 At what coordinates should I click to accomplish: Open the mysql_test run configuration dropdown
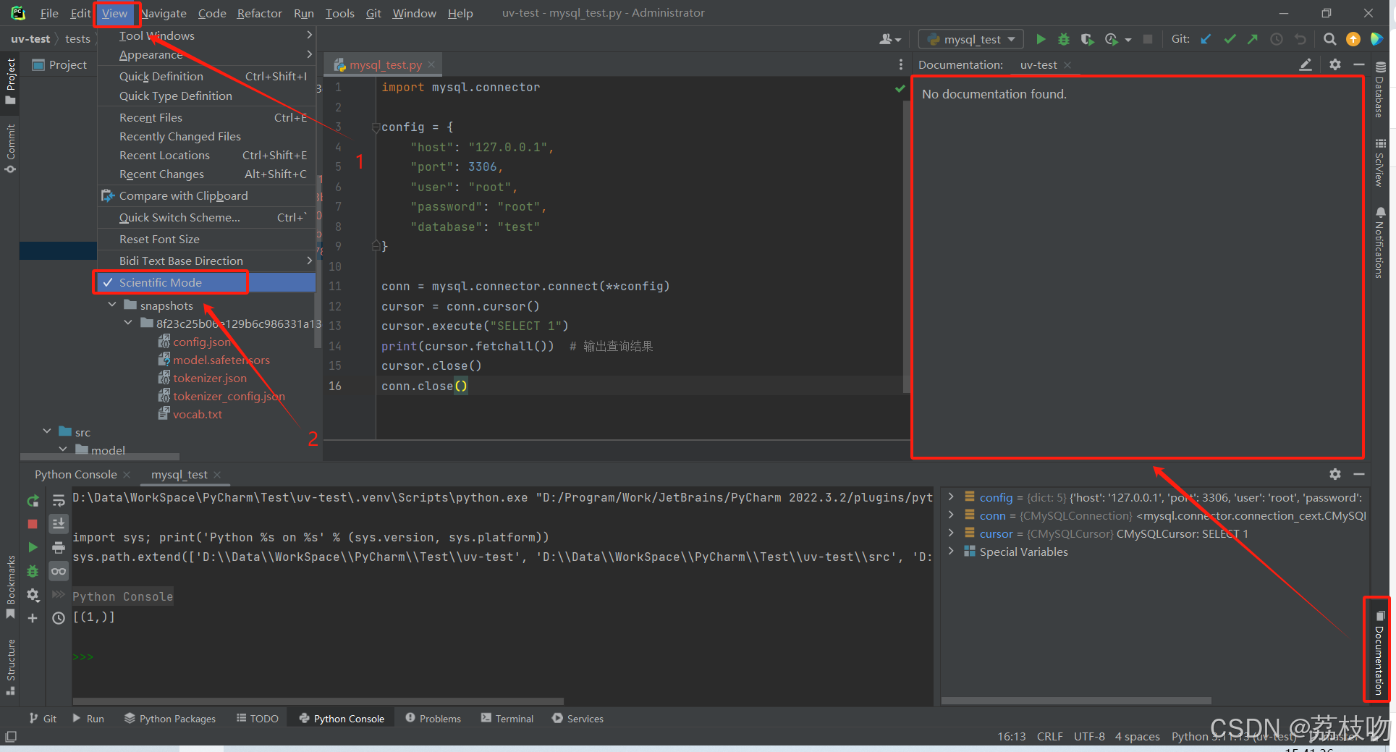click(970, 39)
